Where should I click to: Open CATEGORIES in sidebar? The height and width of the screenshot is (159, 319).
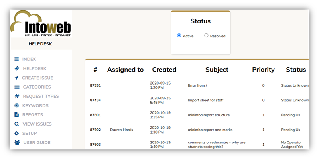[37, 87]
